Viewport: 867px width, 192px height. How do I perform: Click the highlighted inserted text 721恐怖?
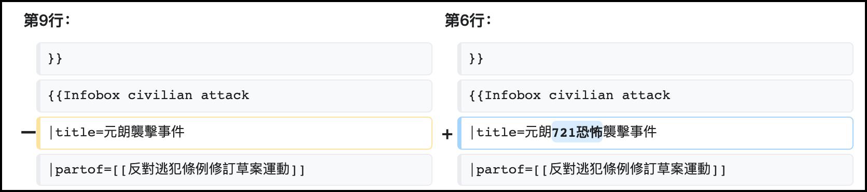(577, 132)
